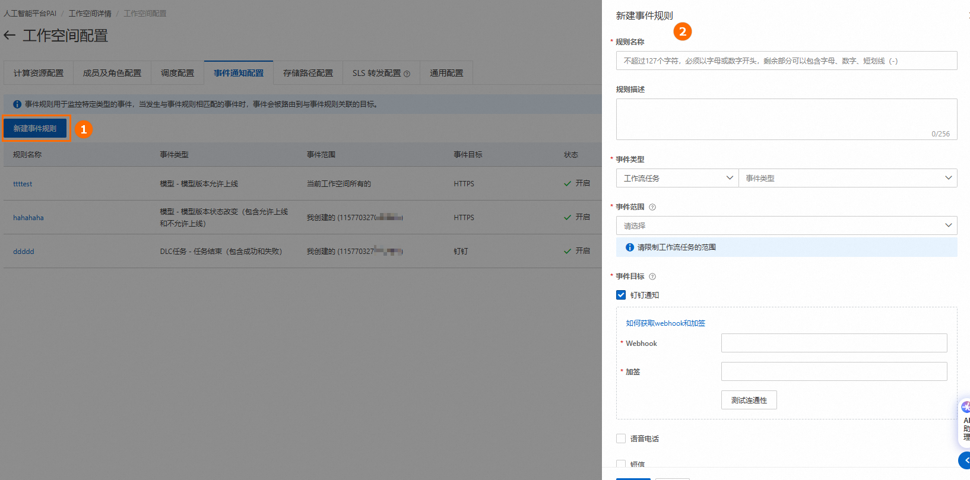Click into the 规则描述 text area

tap(787, 119)
